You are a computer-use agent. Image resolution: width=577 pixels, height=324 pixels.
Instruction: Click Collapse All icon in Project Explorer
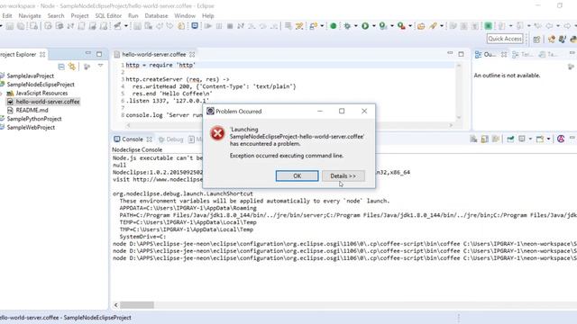click(61, 67)
